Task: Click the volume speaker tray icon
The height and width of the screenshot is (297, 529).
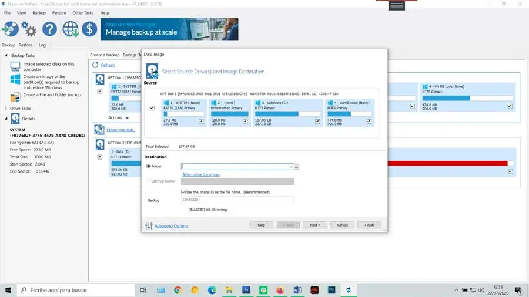Action: click(x=481, y=290)
